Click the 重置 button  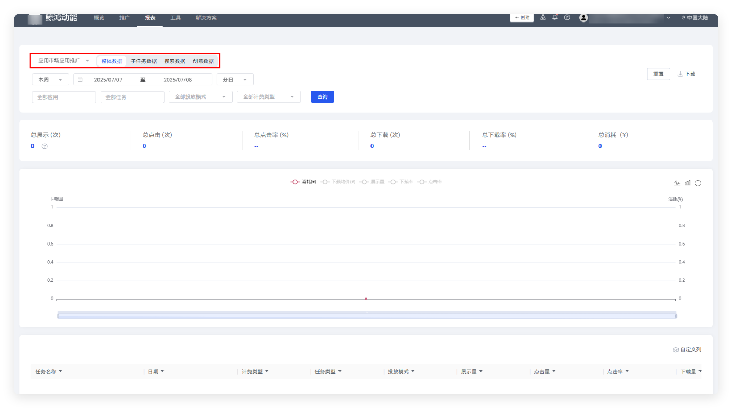click(x=658, y=74)
